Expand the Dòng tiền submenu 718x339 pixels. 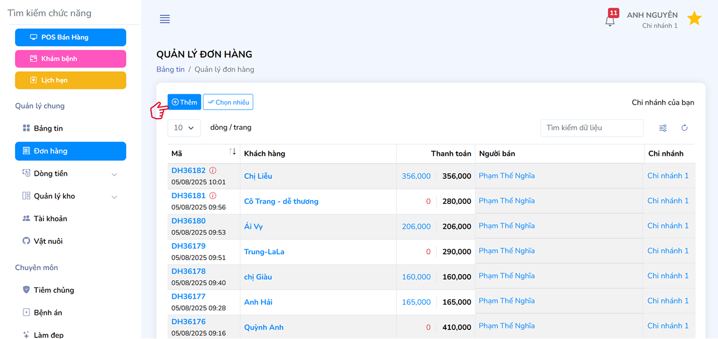(x=114, y=174)
